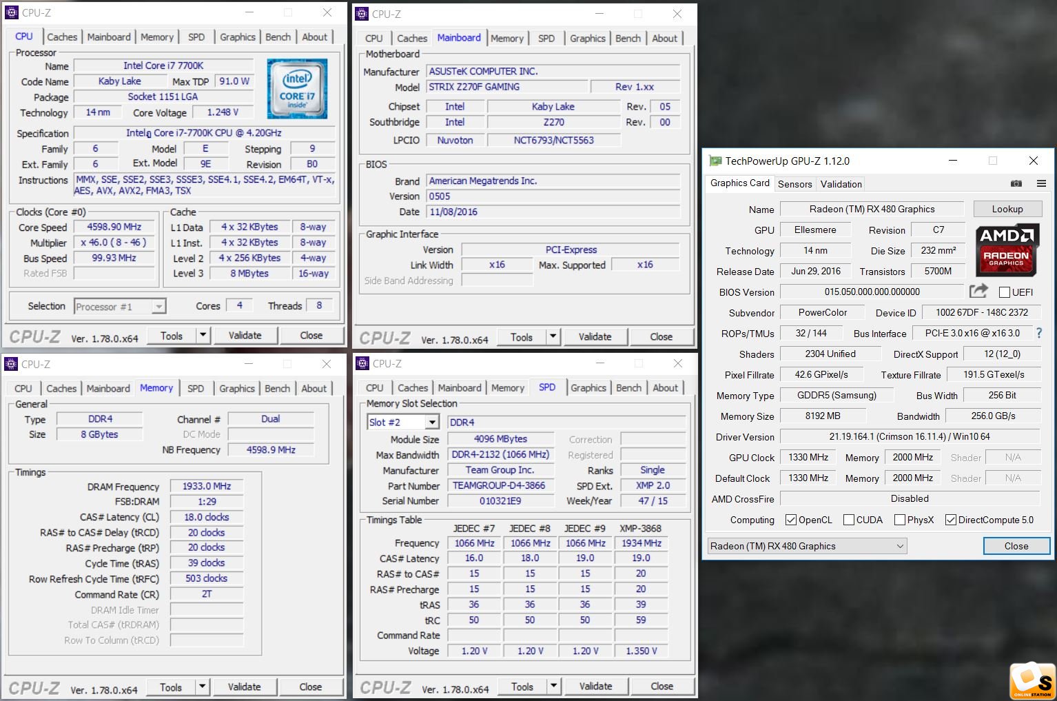Viewport: 1057px width, 701px height.
Task: Toggle the UEFI checkbox in GPU-Z
Action: tap(1005, 292)
